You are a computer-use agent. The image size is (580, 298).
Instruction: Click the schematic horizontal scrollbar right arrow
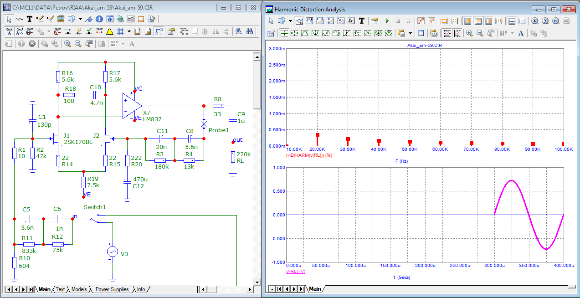[x=249, y=289]
